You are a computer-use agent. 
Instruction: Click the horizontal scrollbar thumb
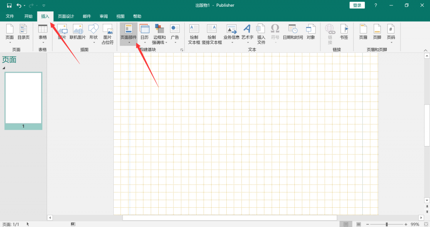click(x=230, y=218)
